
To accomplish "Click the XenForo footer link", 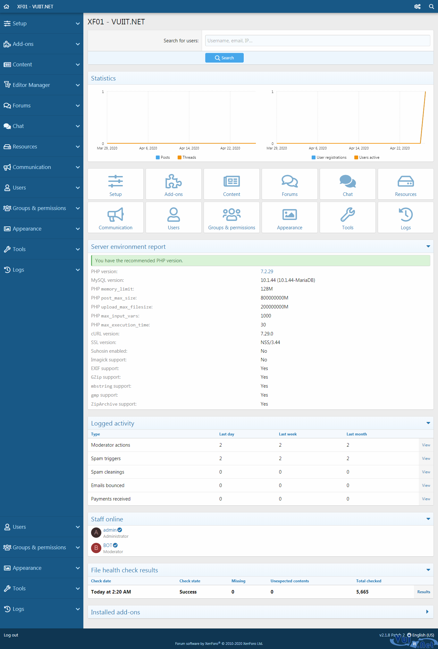I will click(x=219, y=644).
